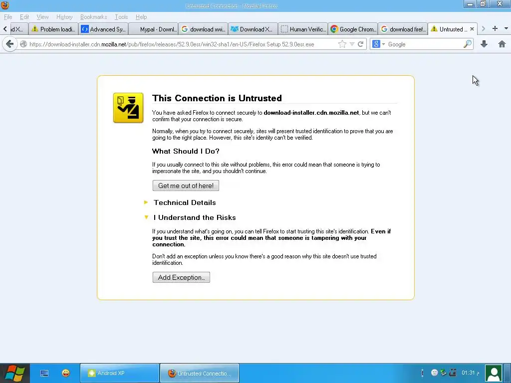Switch to the download firef... tab
Image resolution: width=511 pixels, height=383 pixels.
[x=403, y=29]
